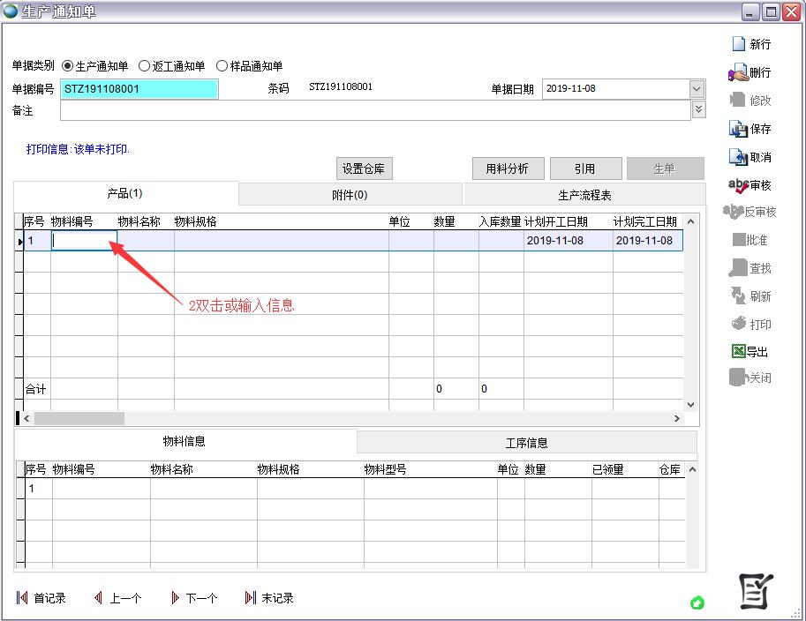
Task: Click the 保存 (save) icon
Action: click(x=738, y=129)
